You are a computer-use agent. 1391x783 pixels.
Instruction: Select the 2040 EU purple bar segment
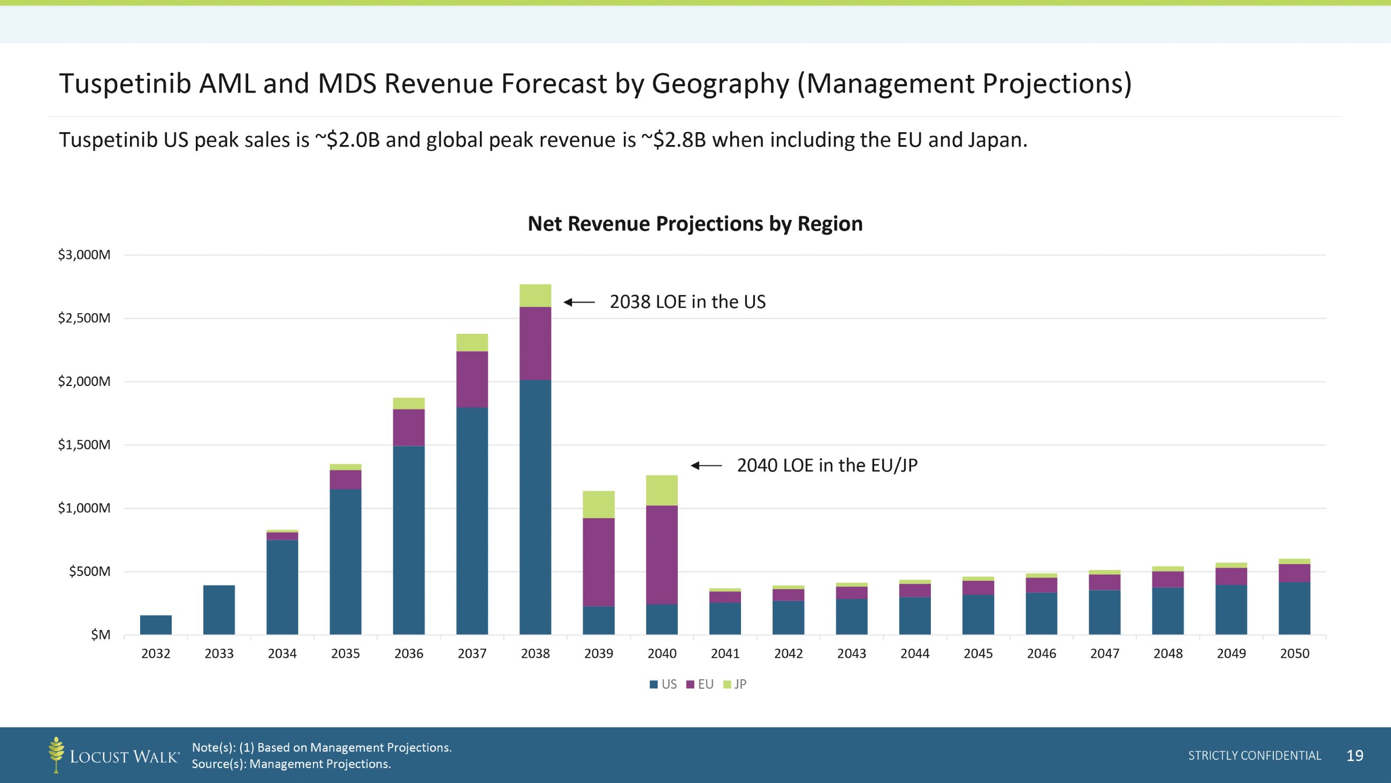pyautogui.click(x=661, y=554)
